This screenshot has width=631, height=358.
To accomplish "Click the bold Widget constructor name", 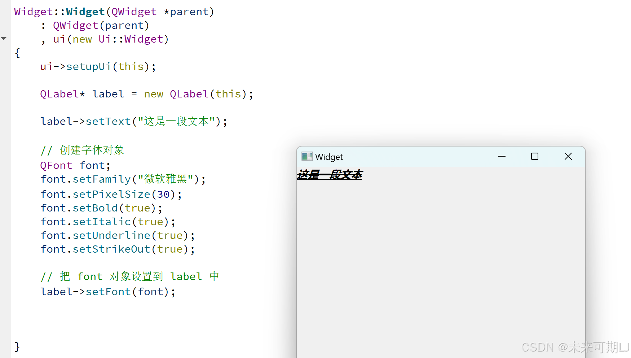I will pyautogui.click(x=85, y=12).
